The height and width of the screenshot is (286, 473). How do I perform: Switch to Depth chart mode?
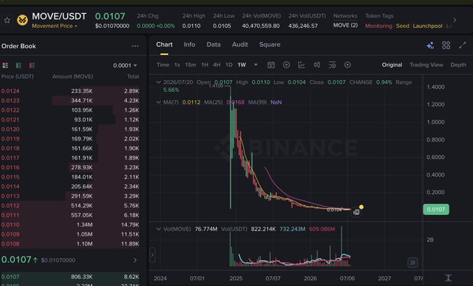click(x=458, y=65)
